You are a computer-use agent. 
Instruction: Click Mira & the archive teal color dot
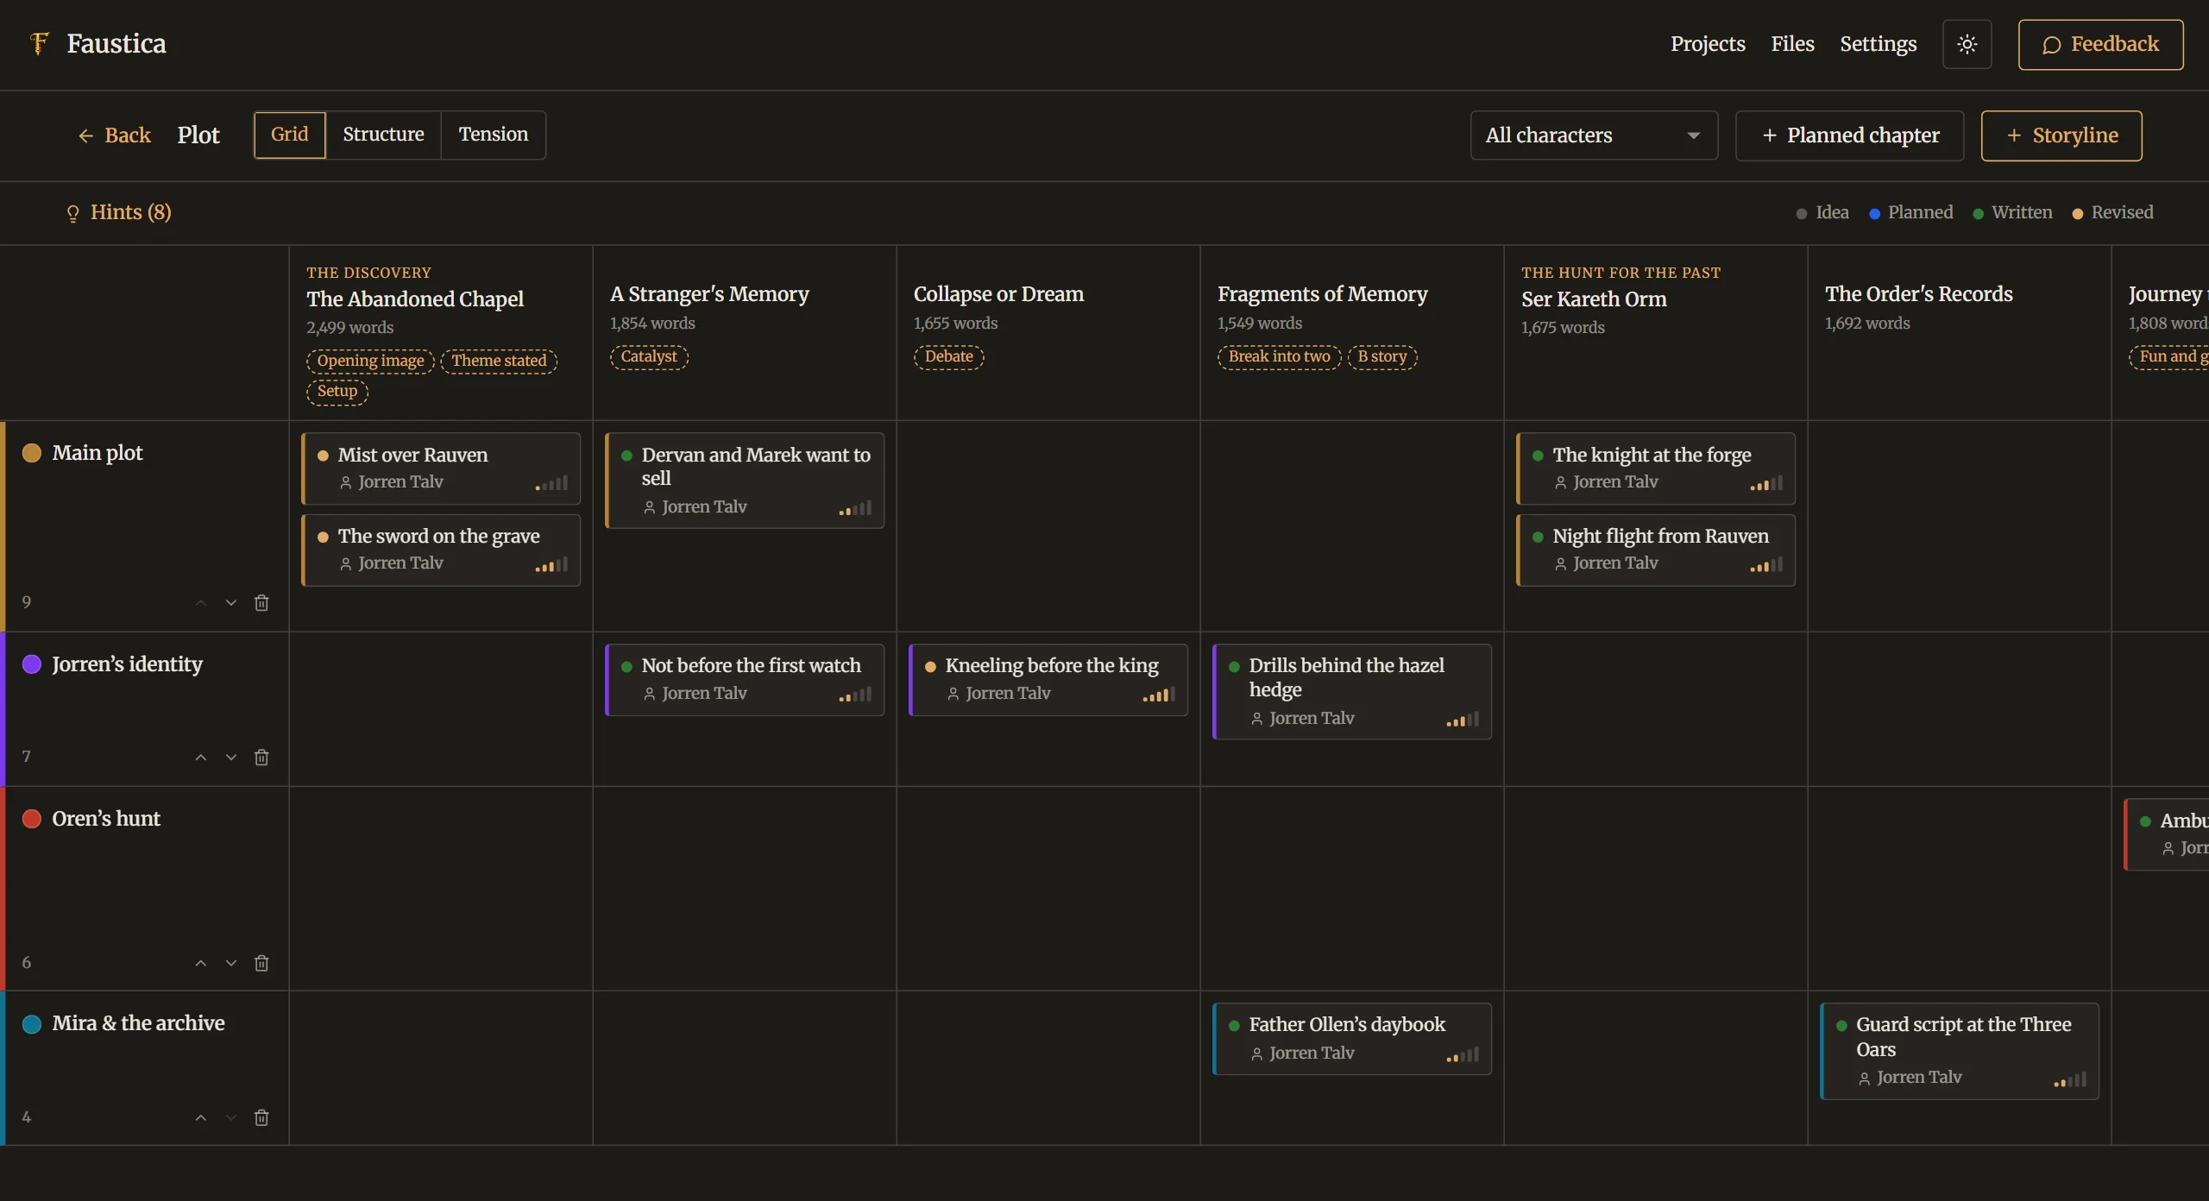(x=32, y=1024)
